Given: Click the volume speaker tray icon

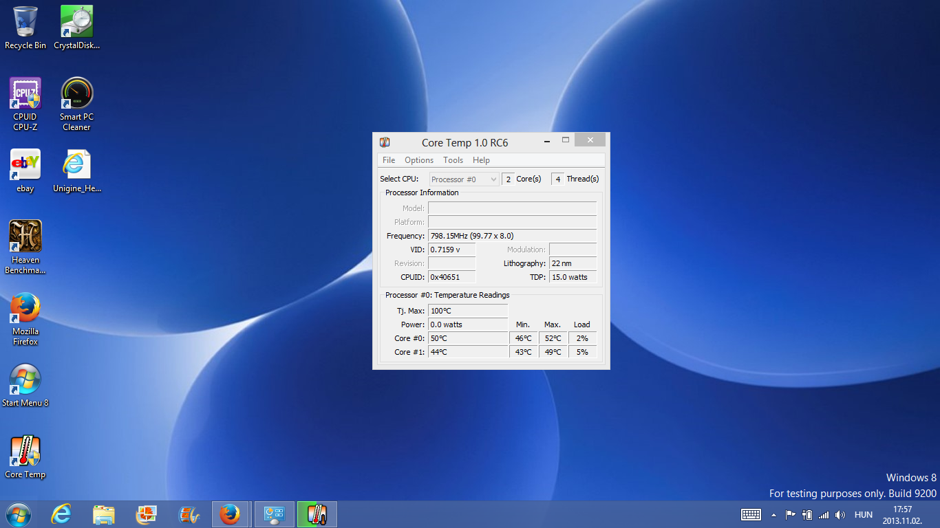Looking at the screenshot, I should pos(840,515).
